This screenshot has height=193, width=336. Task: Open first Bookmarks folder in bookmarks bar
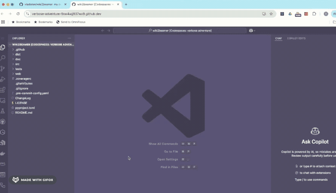pos(21,22)
